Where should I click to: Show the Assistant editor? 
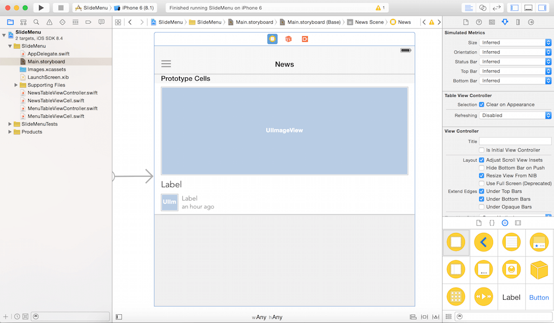pyautogui.click(x=483, y=8)
